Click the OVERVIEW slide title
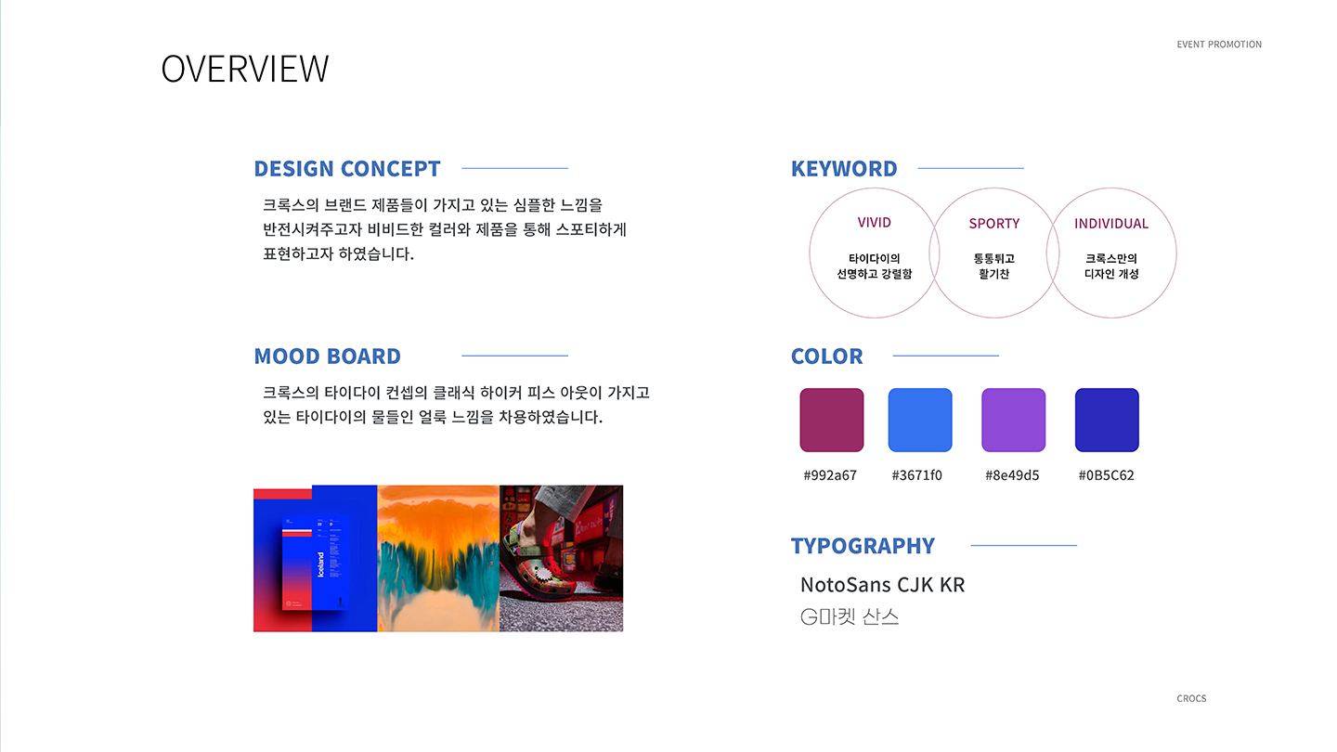1337x752 pixels. point(244,68)
